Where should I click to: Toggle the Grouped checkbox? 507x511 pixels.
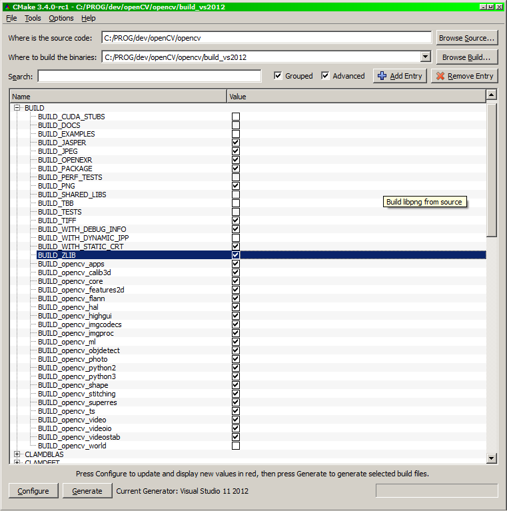[x=278, y=76]
